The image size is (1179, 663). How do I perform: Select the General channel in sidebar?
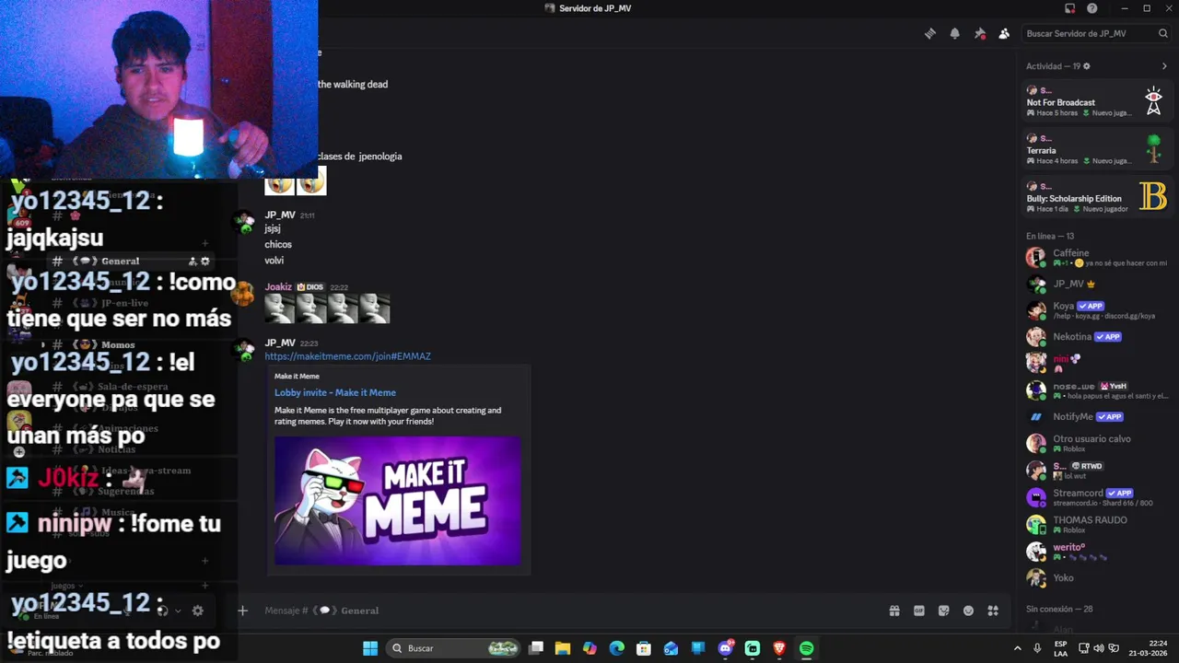coord(129,262)
